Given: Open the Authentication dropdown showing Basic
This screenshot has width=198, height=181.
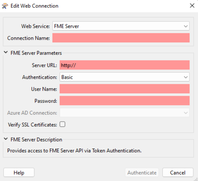Looking at the screenshot, I should 124,77.
